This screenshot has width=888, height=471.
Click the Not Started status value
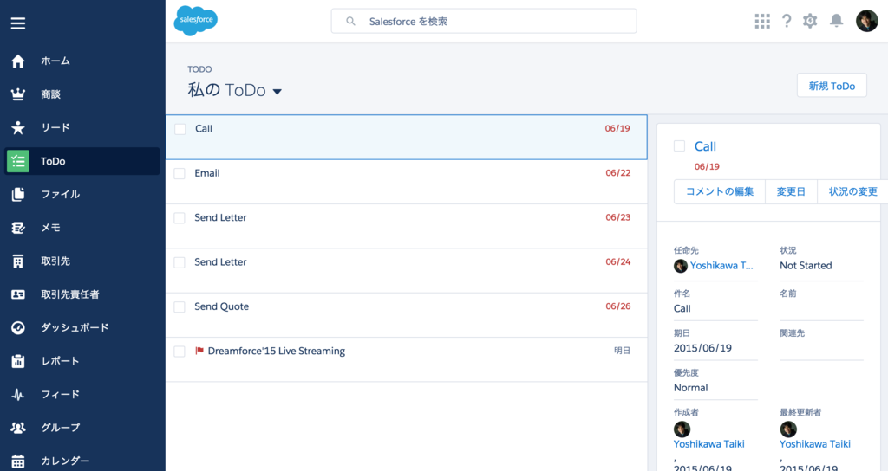[806, 265]
